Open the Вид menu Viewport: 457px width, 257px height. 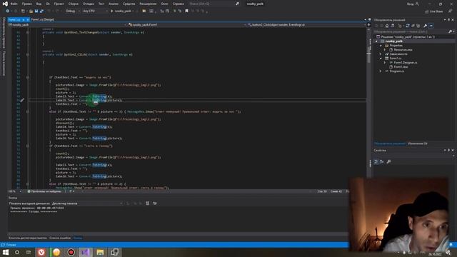tap(39, 4)
